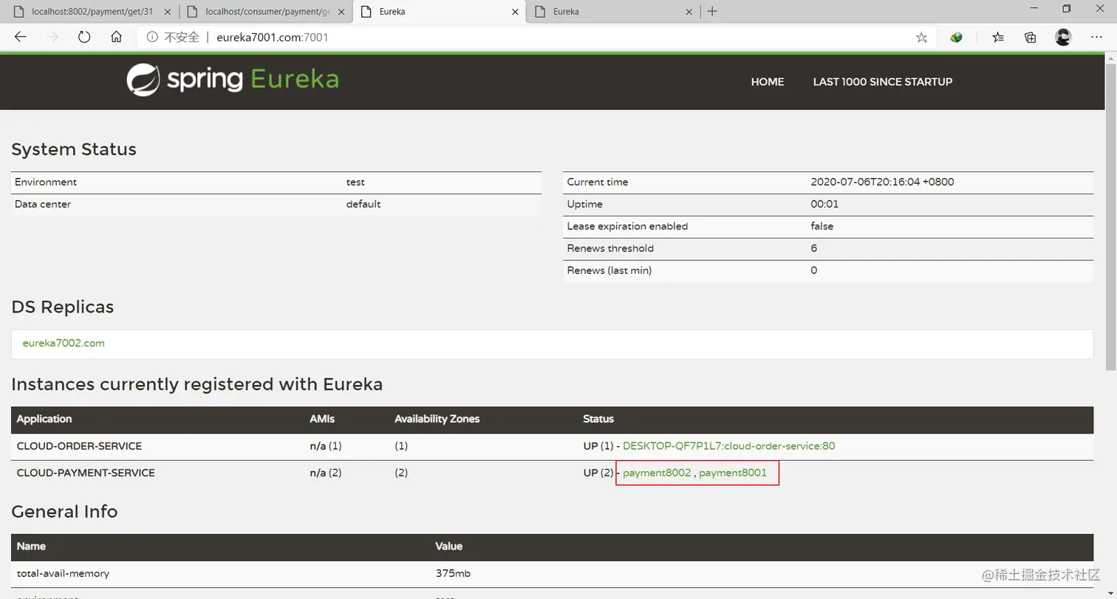Open the browser settings ellipsis menu

[1096, 37]
